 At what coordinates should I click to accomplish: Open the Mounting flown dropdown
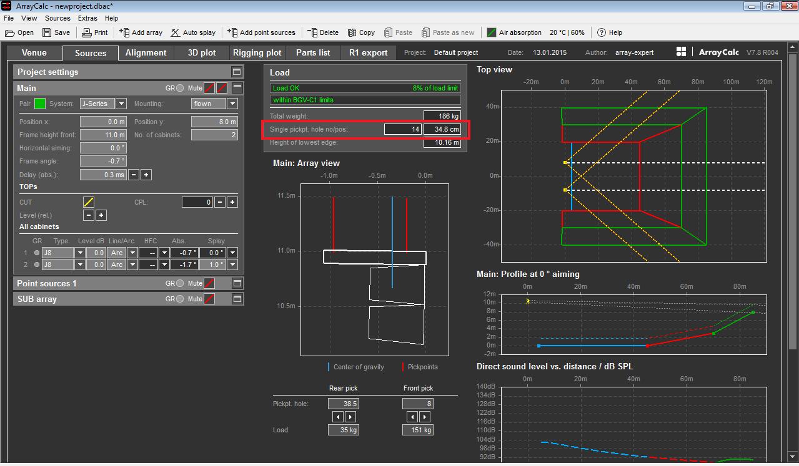pyautogui.click(x=232, y=104)
